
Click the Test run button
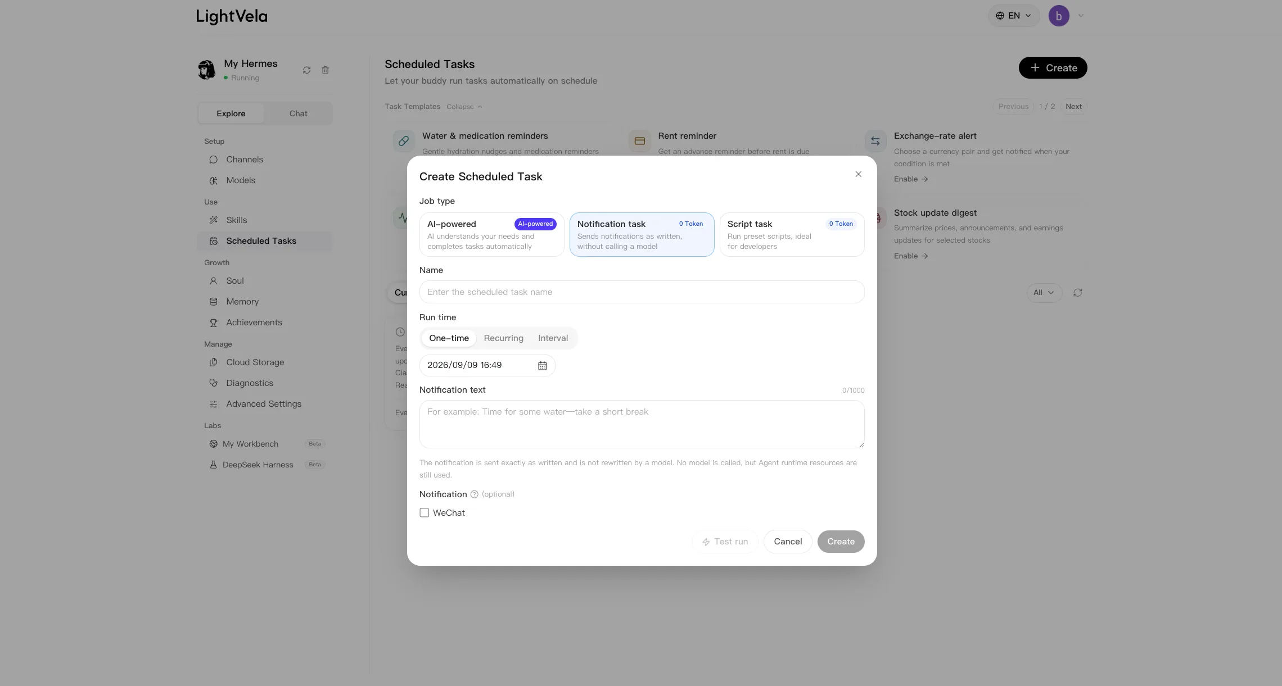(x=725, y=542)
